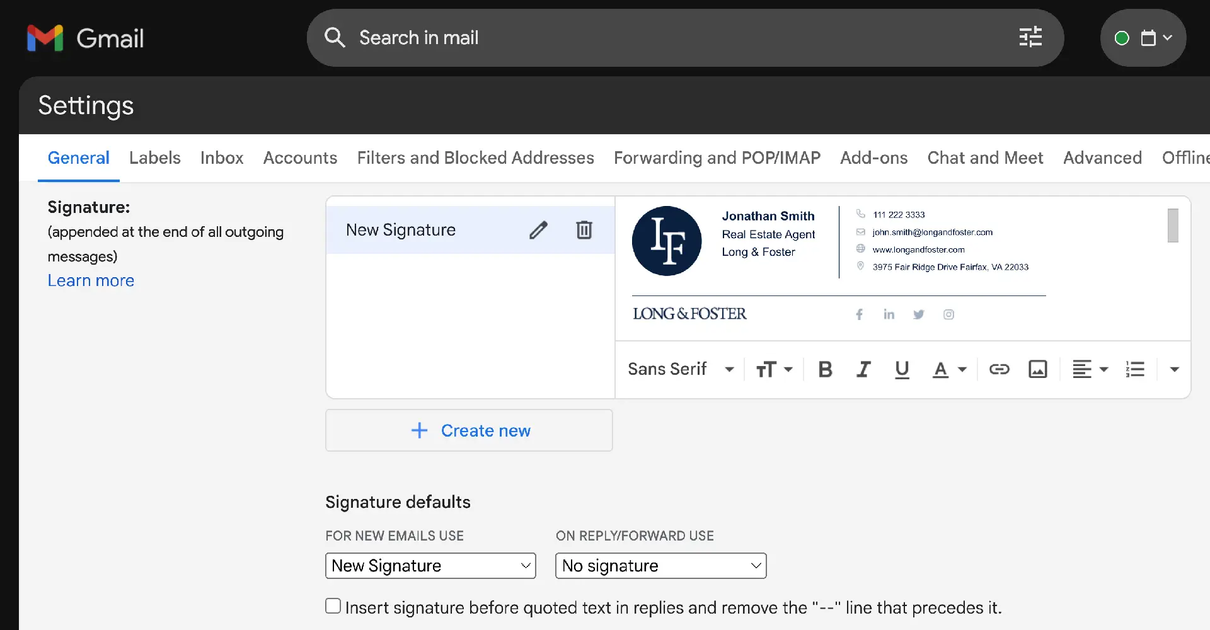The image size is (1210, 630).
Task: Open the 'On reply/forward use' dropdown
Action: point(660,566)
